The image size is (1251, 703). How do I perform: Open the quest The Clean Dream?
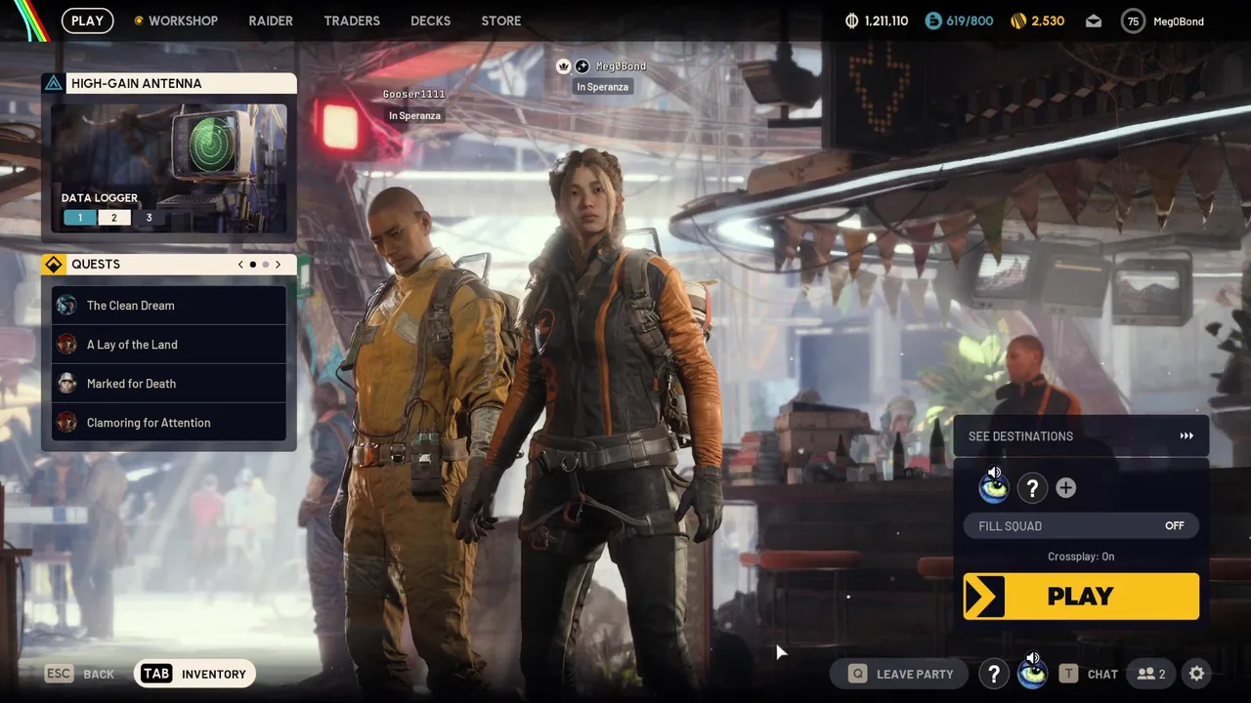169,306
